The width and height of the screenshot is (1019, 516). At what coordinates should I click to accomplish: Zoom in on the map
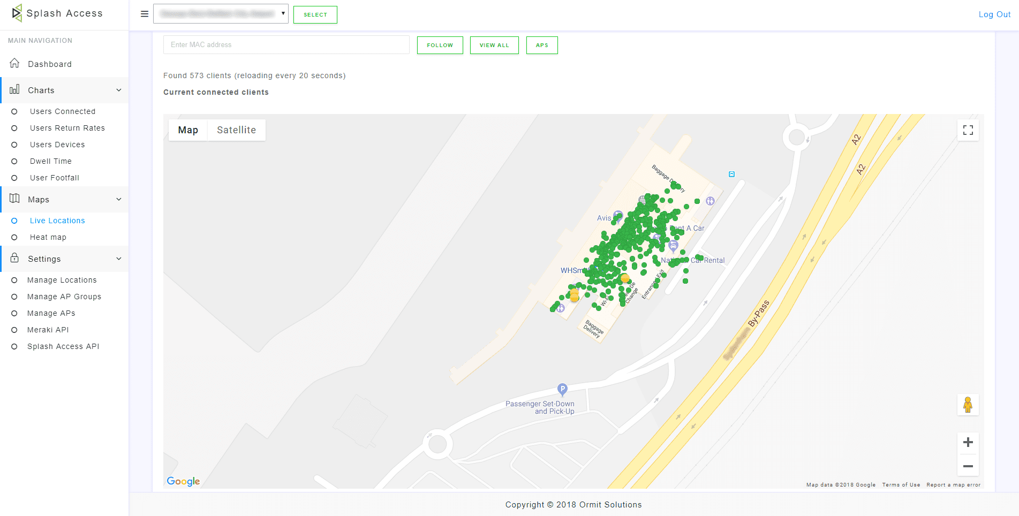[x=968, y=443]
